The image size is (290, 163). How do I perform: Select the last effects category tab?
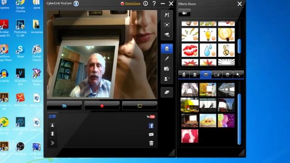coord(238,74)
